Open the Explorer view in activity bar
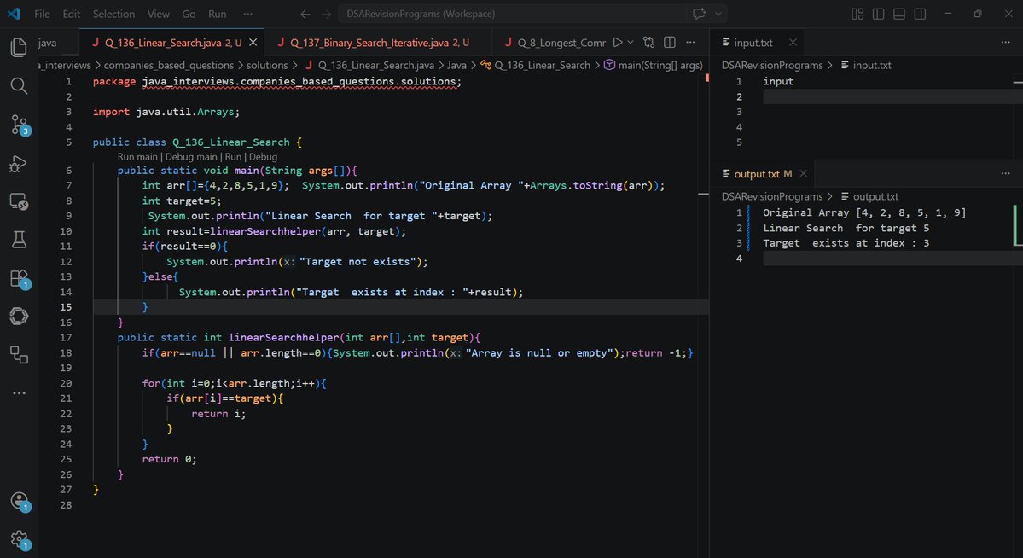Screen dimensions: 1023x558 (x=19, y=47)
